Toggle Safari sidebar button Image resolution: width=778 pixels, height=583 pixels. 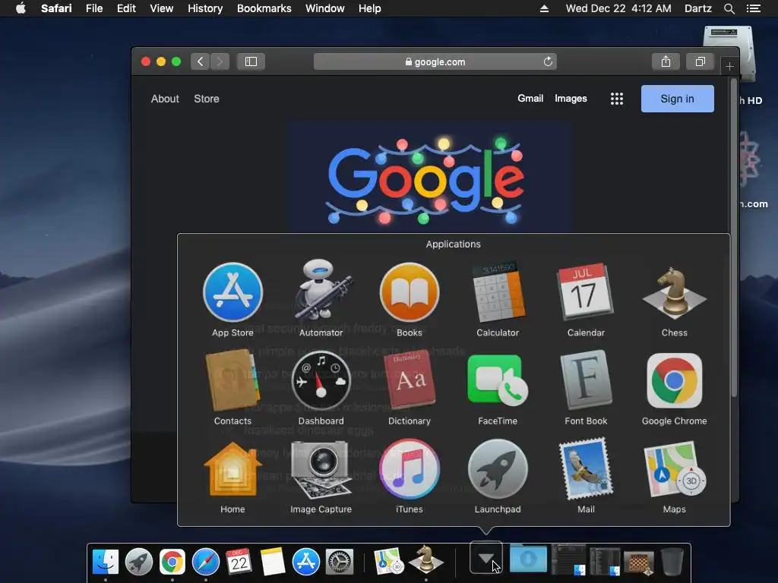point(251,61)
